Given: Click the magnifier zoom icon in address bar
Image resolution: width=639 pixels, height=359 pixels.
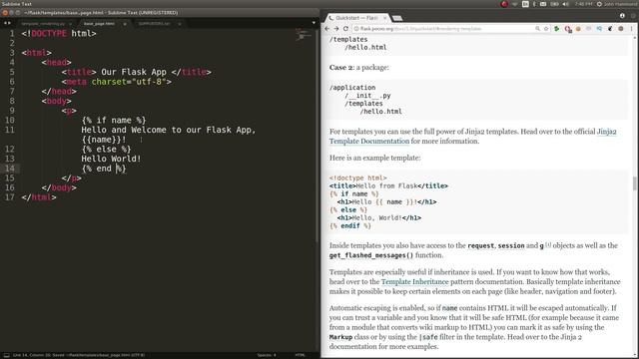Looking at the screenshot, I should (537, 29).
